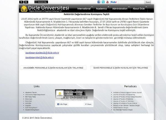Image resolution: width=166 pixels, height=120 pixels.
Task: Click the Dicle Üniversitesi logo
Action: [x=43, y=9]
